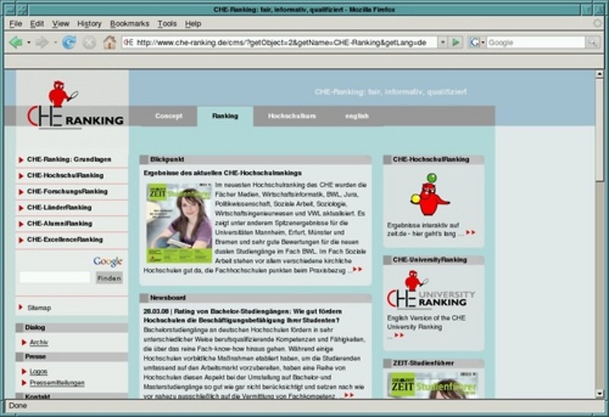609x417 pixels.
Task: Open the Back history dropdown arrow
Action: pos(29,43)
